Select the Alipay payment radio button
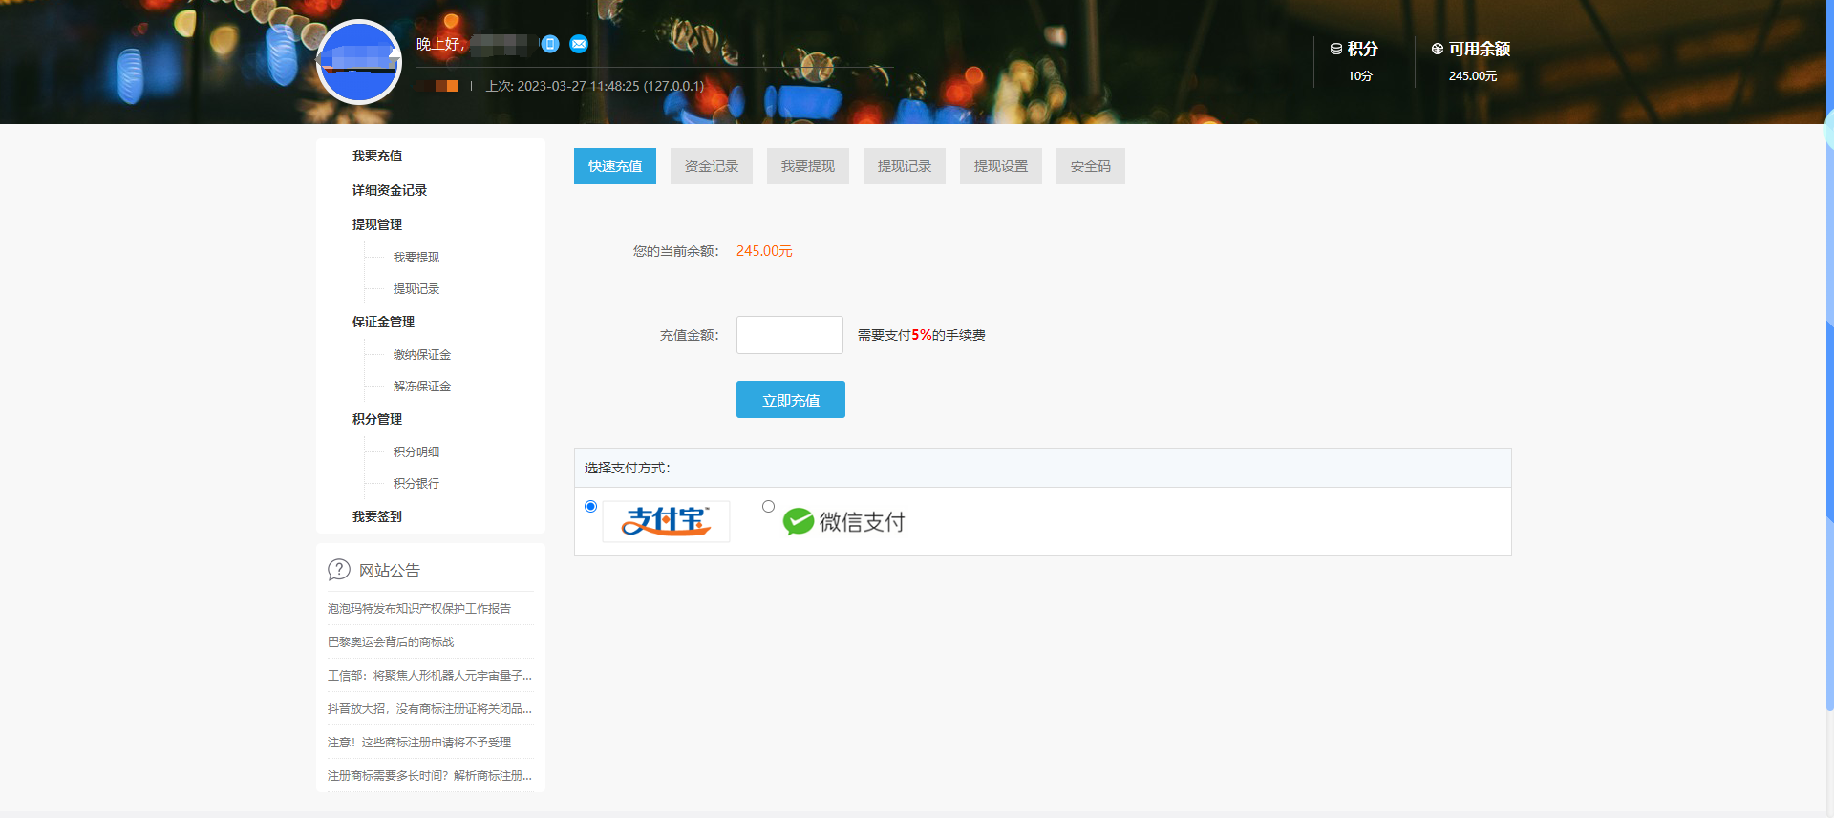Image resolution: width=1834 pixels, height=818 pixels. pos(590,507)
